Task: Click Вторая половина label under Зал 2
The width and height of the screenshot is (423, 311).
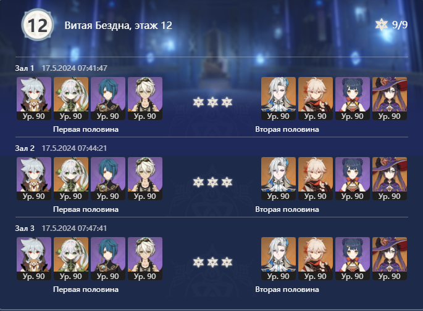Action: 287,209
